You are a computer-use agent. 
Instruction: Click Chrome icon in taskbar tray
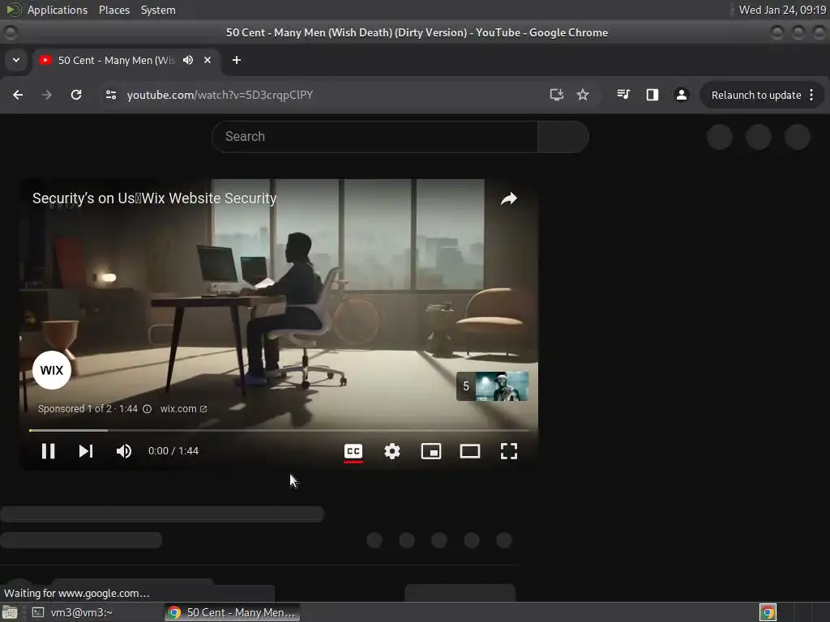point(768,612)
